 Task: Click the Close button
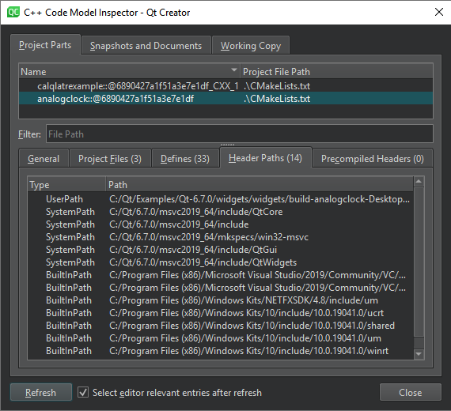(410, 392)
